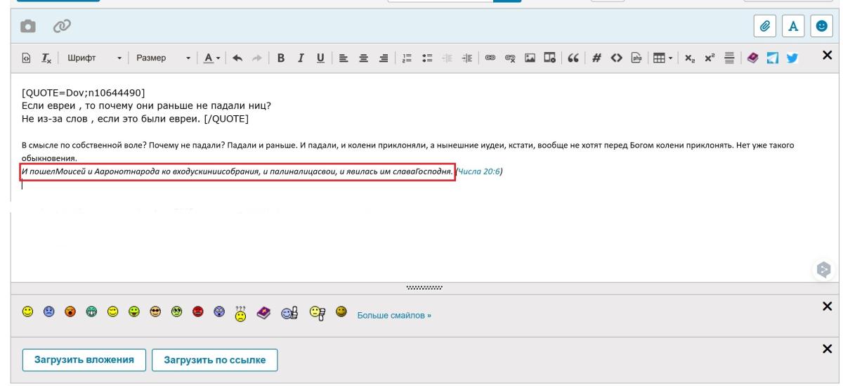The height and width of the screenshot is (386, 843).
Task: Insert the confused ??? emoticon
Action: pos(241,314)
